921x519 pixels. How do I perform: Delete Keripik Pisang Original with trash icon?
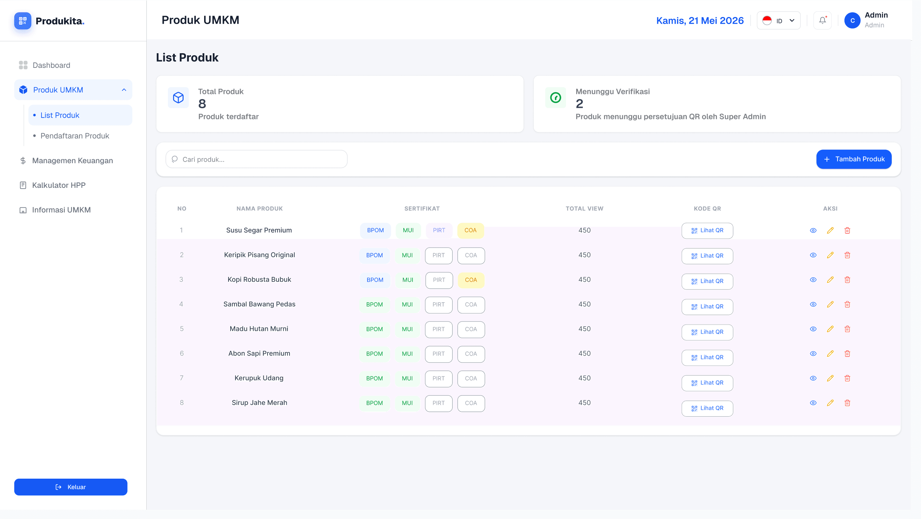point(847,255)
